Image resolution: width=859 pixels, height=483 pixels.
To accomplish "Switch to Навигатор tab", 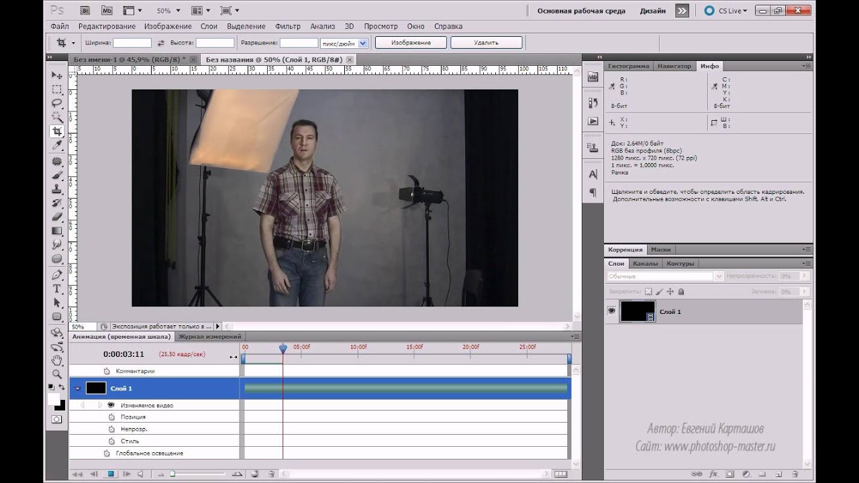I will pos(674,66).
